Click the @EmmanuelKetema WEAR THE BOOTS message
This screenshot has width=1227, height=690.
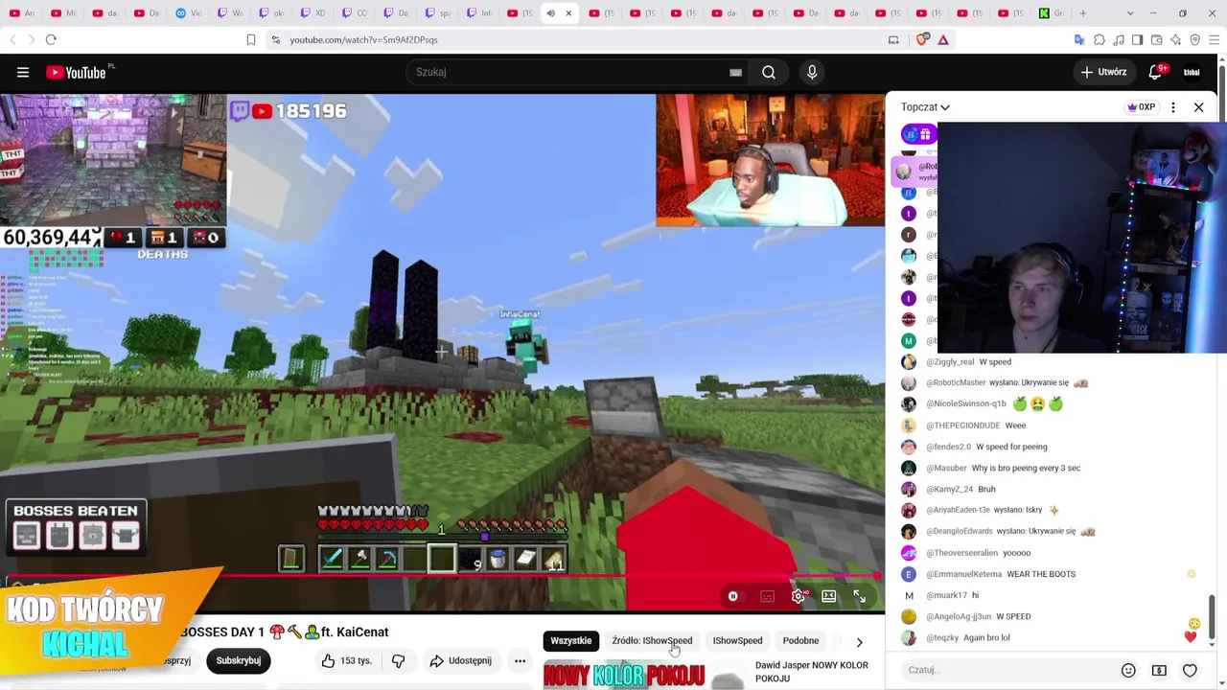coord(1001,574)
